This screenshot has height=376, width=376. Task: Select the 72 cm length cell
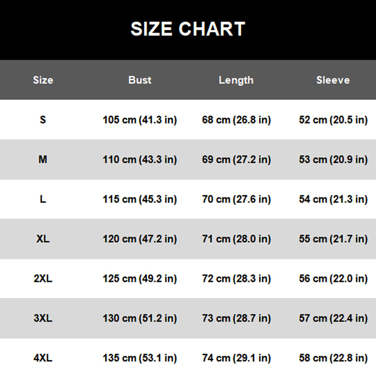(x=236, y=279)
